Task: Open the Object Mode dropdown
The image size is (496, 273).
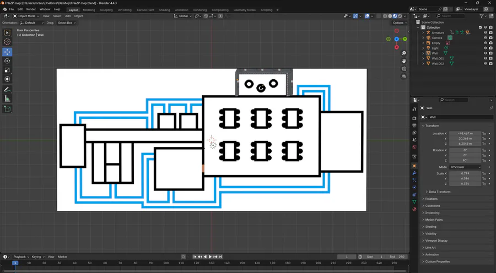Action: click(x=26, y=16)
